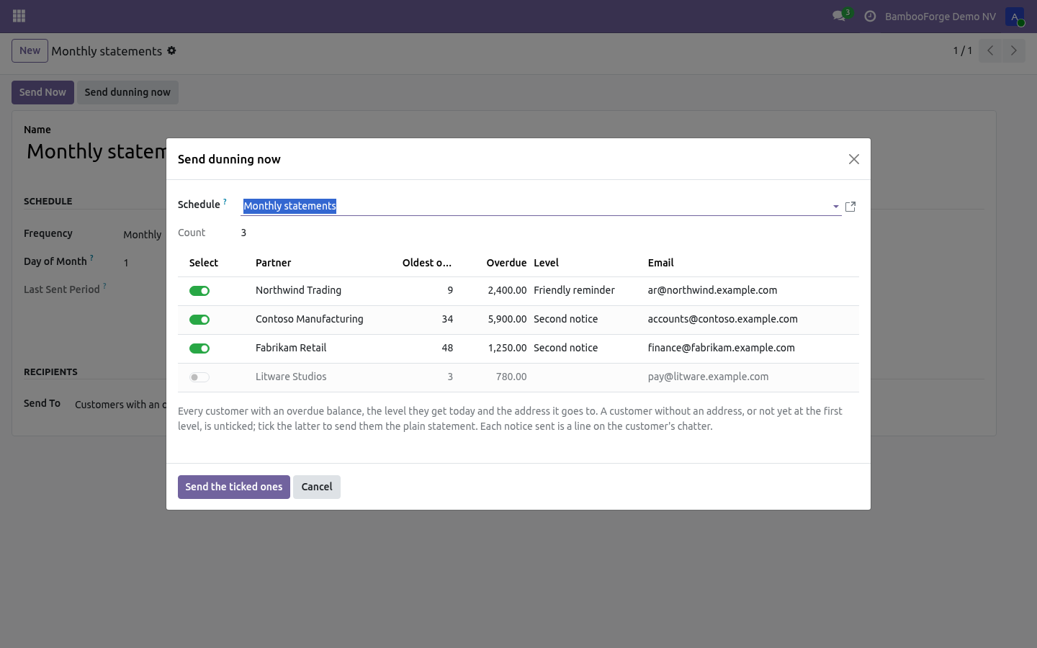This screenshot has height=648, width=1037.
Task: Toggle off Fabrikam Retail selection
Action: click(x=199, y=348)
